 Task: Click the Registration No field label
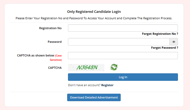[50, 28]
